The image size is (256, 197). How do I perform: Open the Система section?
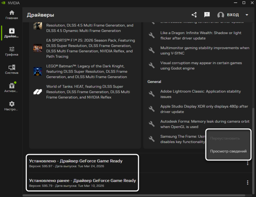click(12, 70)
